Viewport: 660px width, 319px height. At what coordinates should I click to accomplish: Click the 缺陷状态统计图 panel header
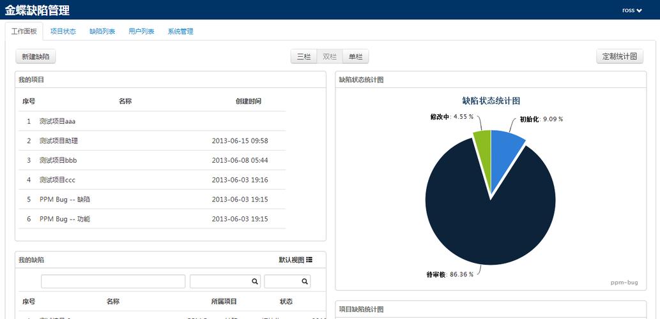pos(491,80)
